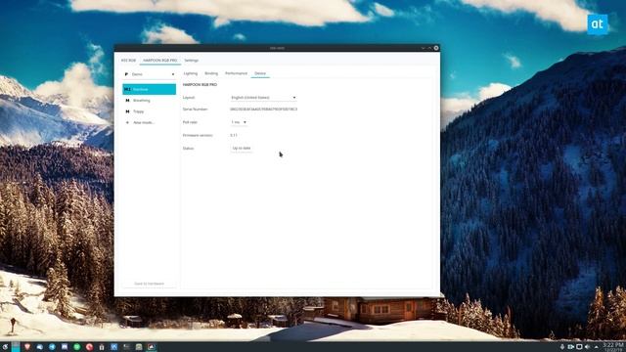Select the Device tab
The image size is (626, 352).
[x=260, y=73]
